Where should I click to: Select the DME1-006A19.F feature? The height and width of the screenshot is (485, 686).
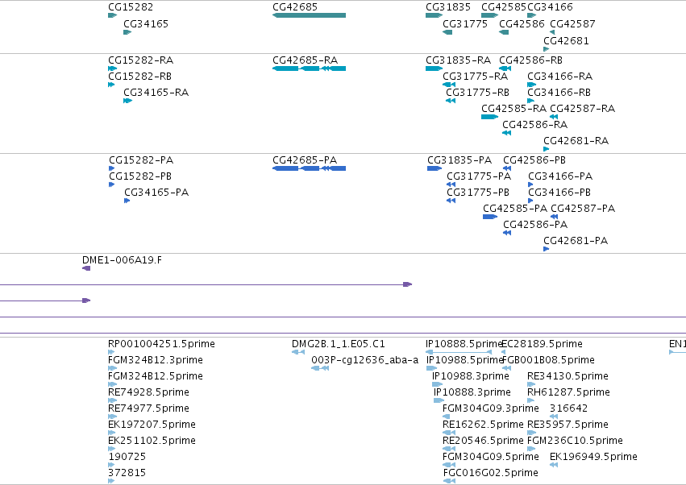click(x=86, y=268)
